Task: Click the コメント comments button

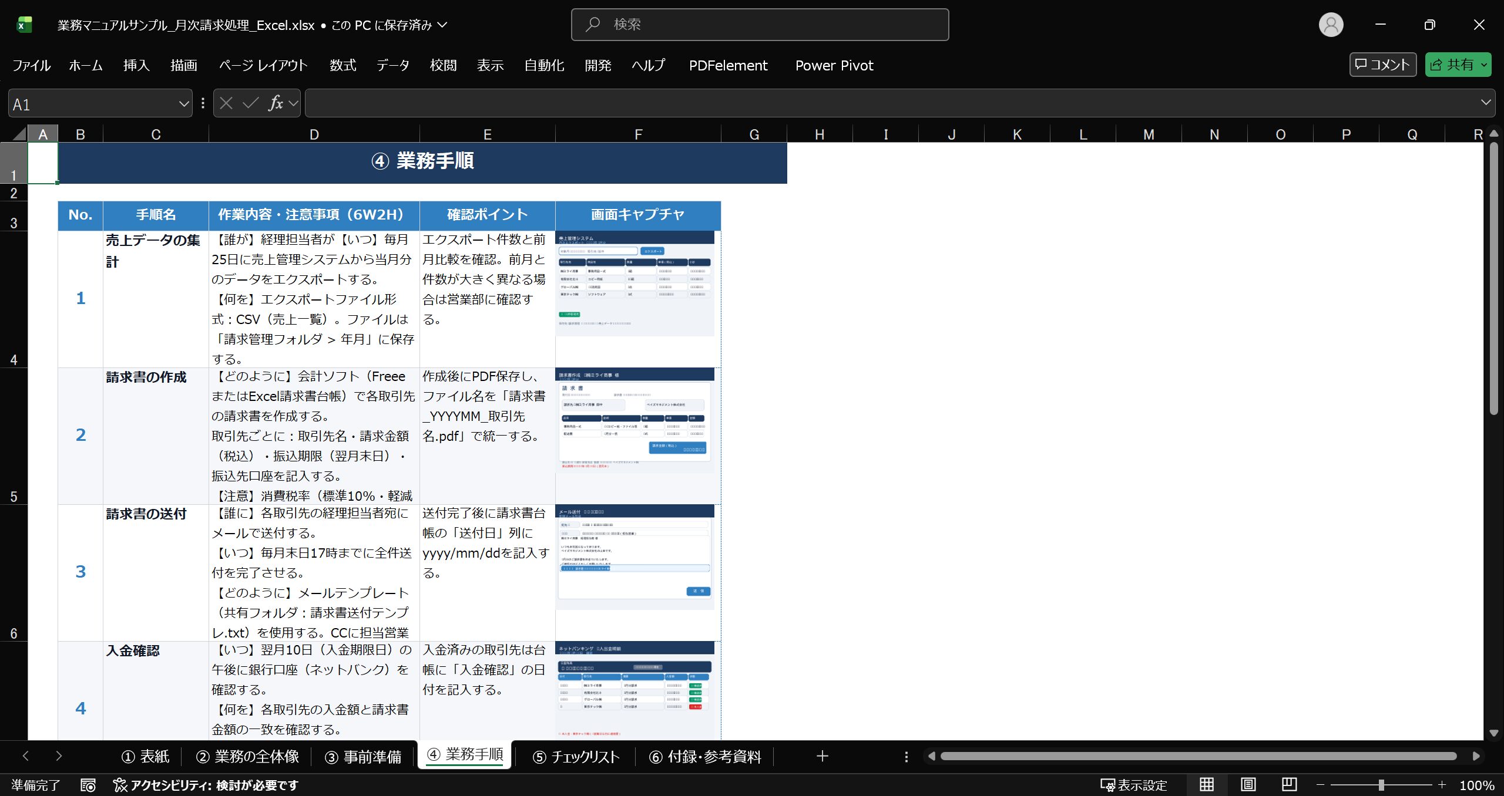Action: (x=1382, y=65)
